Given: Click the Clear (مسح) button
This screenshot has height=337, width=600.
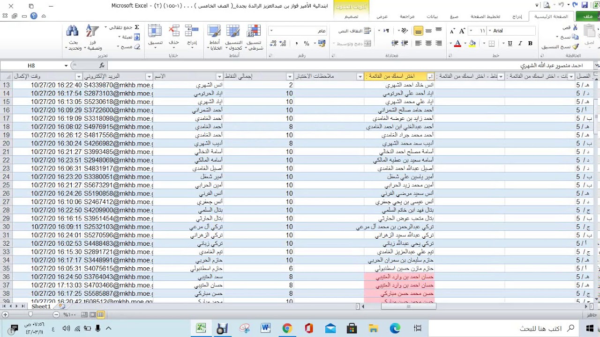Looking at the screenshot, I should tap(130, 47).
